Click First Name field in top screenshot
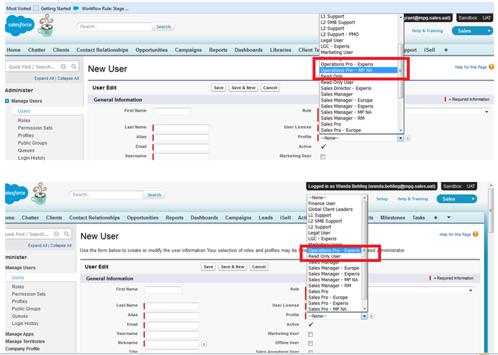Screen dimensions: 498x355 pos(172,111)
